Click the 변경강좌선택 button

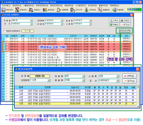125,31
